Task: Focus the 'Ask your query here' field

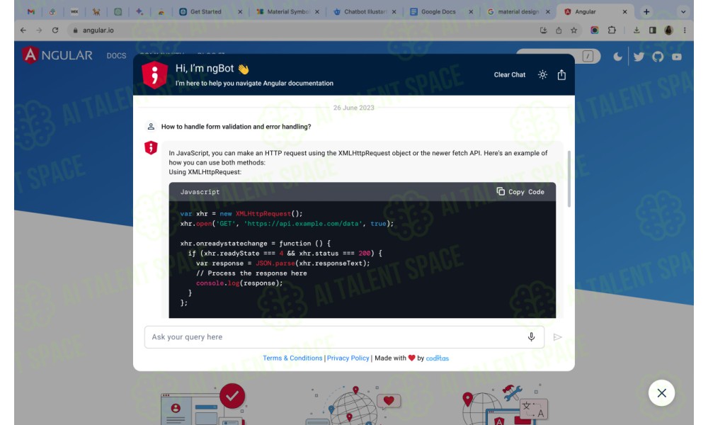Action: click(x=344, y=337)
